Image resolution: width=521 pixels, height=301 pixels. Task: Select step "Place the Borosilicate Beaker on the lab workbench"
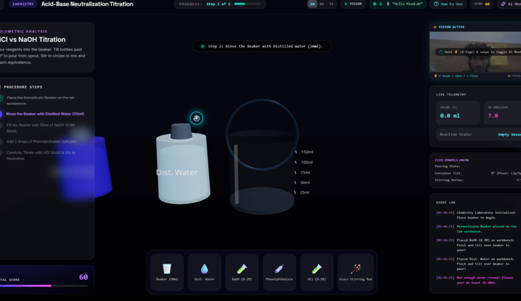tap(41, 101)
